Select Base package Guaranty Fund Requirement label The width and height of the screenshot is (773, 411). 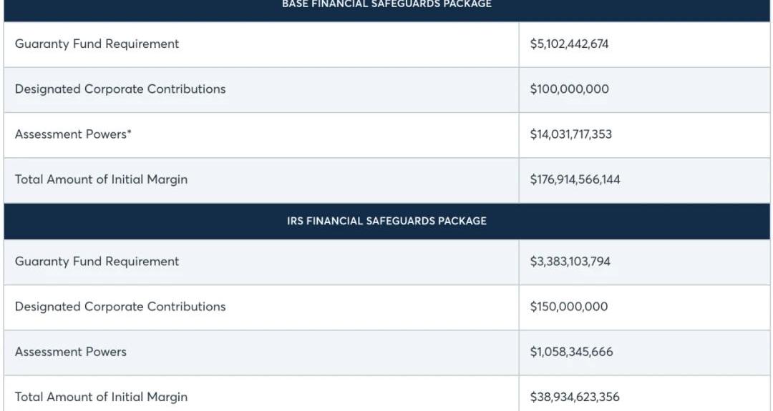(97, 44)
